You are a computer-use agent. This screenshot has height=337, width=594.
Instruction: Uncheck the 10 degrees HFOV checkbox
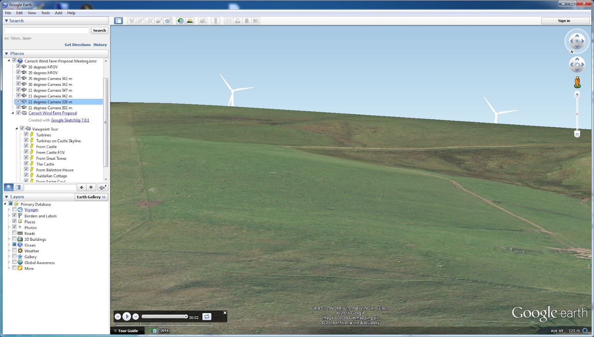click(18, 66)
